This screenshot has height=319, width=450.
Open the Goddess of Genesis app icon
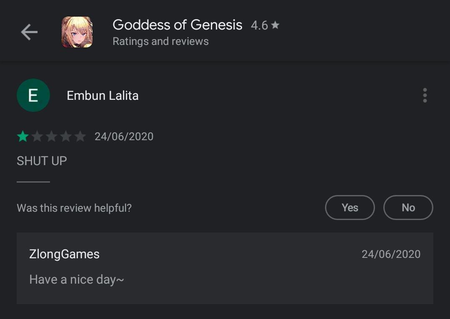click(x=77, y=32)
